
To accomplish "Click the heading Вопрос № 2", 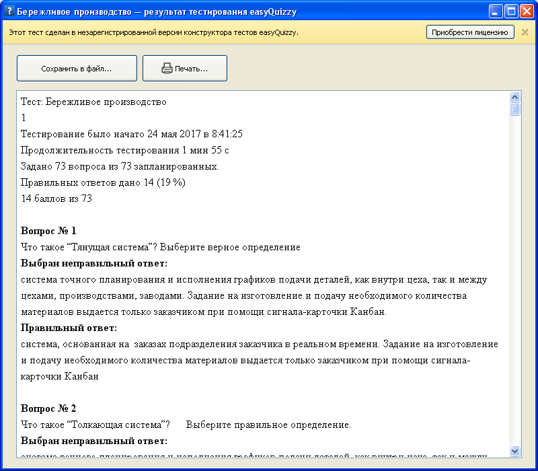I will tap(48, 408).
